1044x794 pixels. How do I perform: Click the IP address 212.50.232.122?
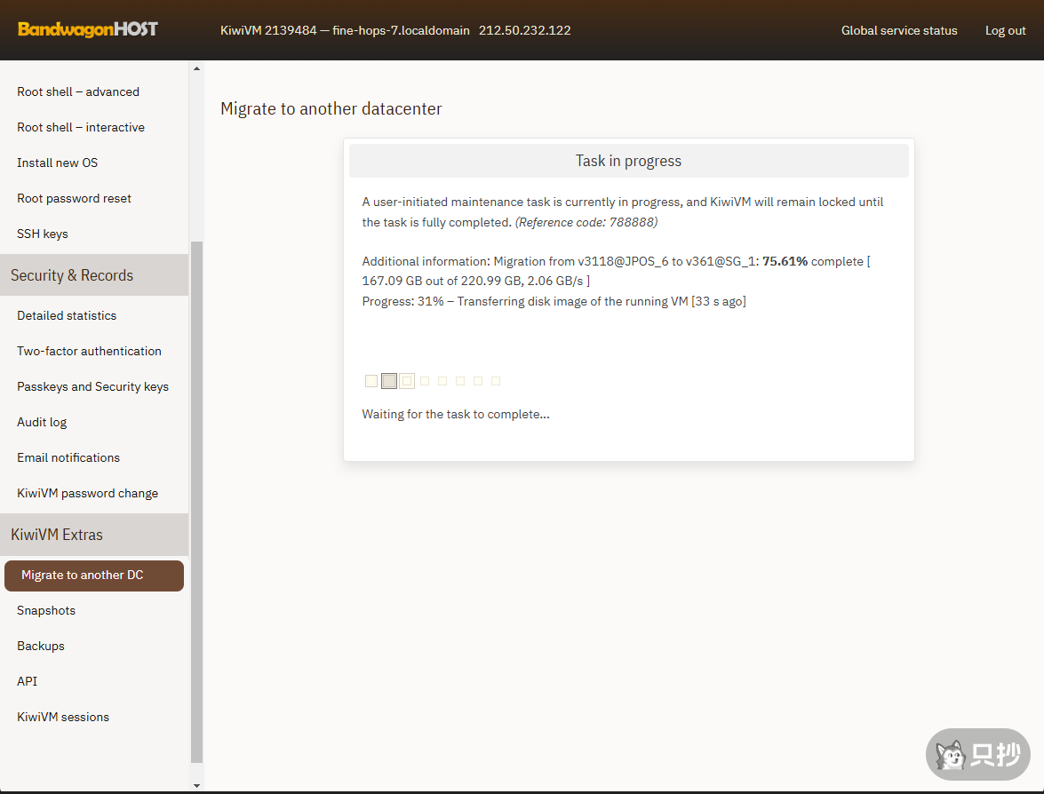(524, 30)
